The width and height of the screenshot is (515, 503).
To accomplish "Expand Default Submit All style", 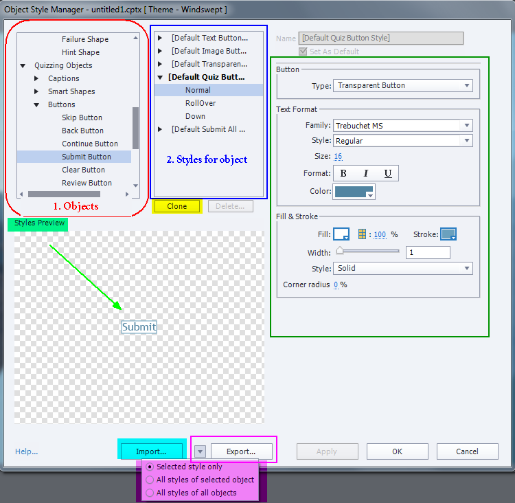I will pos(160,129).
